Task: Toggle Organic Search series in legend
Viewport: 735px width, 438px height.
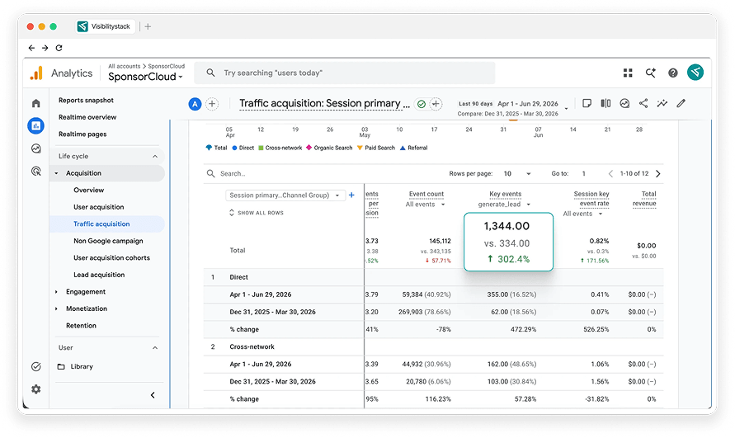Action: (x=329, y=148)
